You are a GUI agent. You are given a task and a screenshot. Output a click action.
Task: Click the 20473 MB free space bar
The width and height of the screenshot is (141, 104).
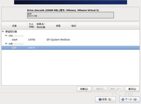pos(70,15)
